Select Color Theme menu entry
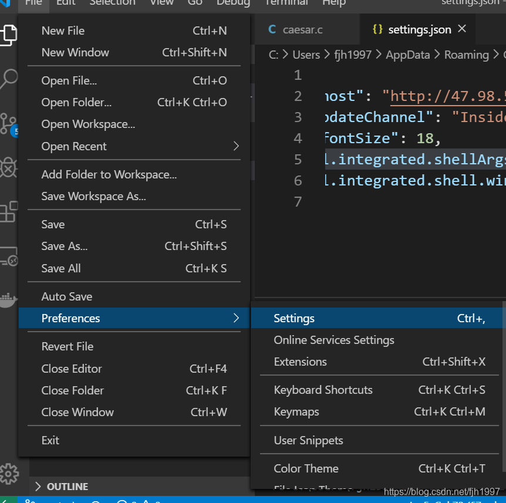The height and width of the screenshot is (503, 506). 306,468
